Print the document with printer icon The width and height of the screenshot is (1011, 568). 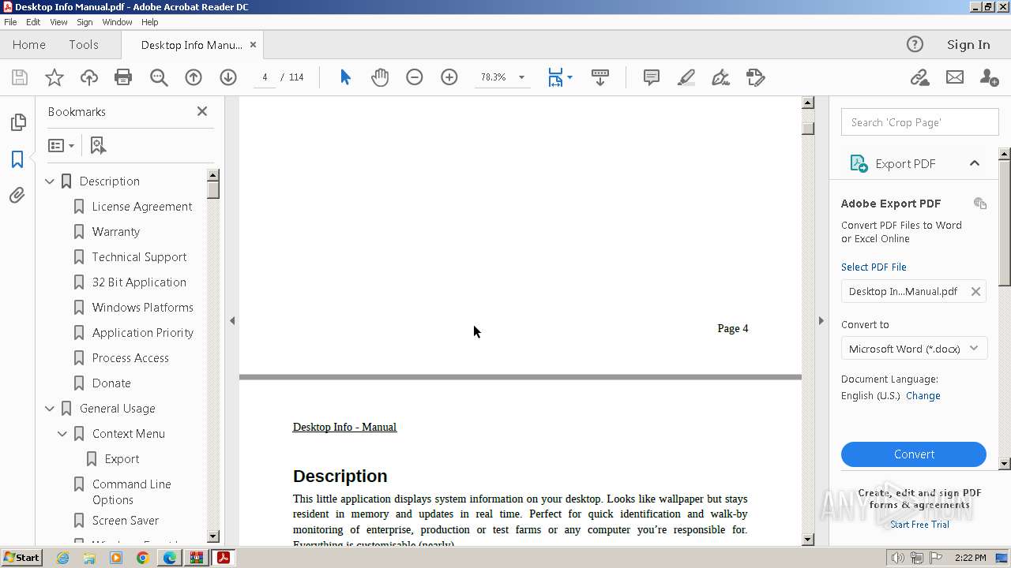123,77
